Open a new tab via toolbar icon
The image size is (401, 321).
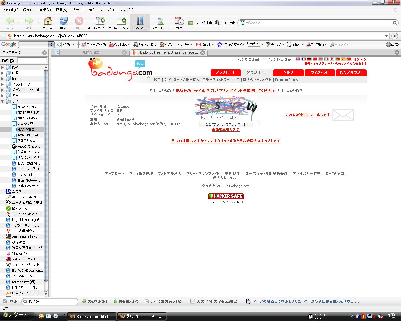click(x=121, y=23)
